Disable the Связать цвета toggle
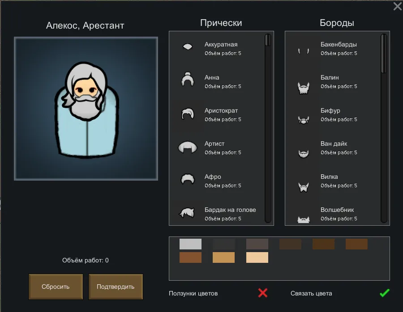The width and height of the screenshot is (403, 312). [384, 293]
